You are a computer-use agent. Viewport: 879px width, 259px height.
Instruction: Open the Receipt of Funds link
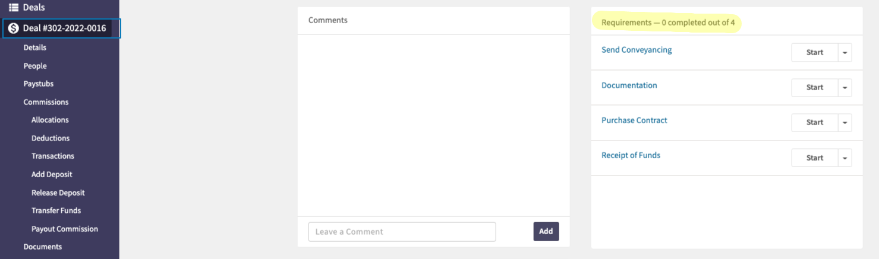[x=631, y=155]
